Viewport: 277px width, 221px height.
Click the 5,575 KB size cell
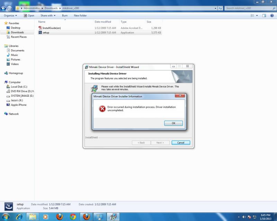coord(156,32)
